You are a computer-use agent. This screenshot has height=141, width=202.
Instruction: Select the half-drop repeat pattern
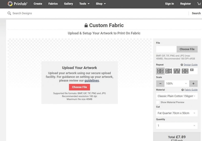(x=168, y=71)
